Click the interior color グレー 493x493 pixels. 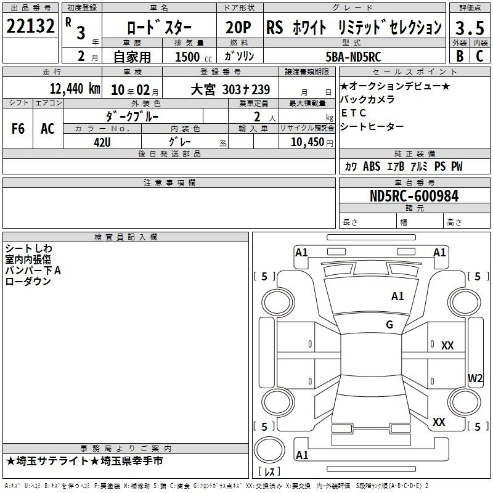[x=180, y=142]
